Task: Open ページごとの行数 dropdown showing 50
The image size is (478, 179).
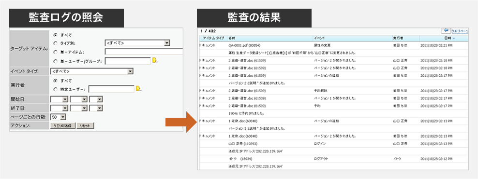Action: pyautogui.click(x=58, y=117)
